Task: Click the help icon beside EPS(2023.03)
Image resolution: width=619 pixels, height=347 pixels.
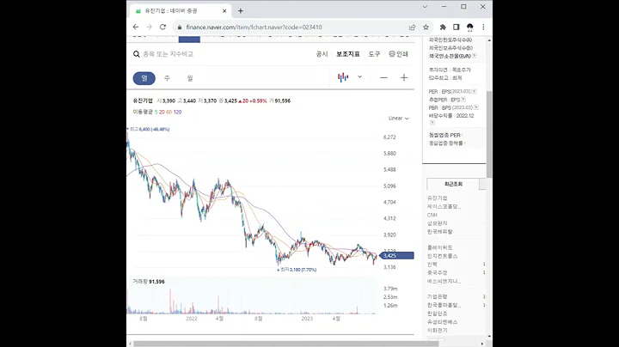Action: 474,92
